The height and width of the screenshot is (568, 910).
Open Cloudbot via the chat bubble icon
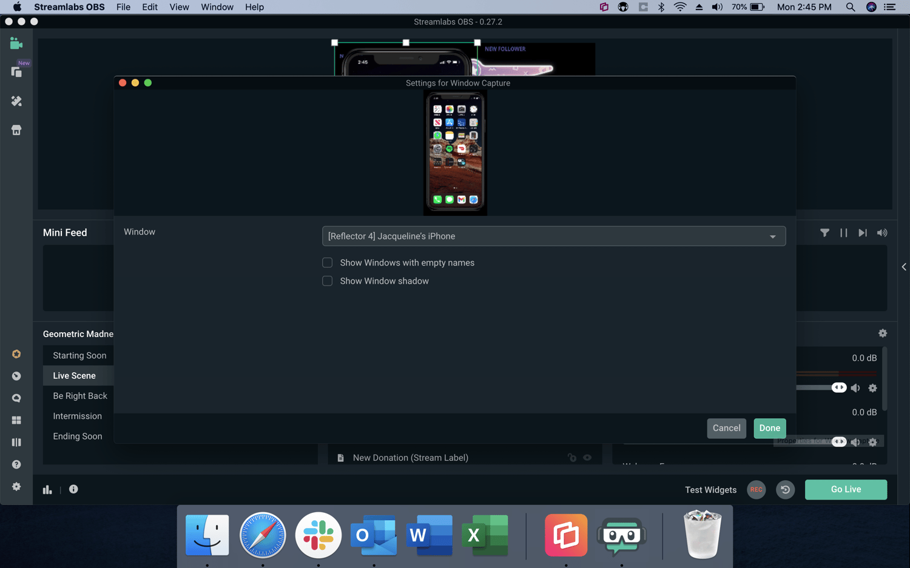(16, 398)
